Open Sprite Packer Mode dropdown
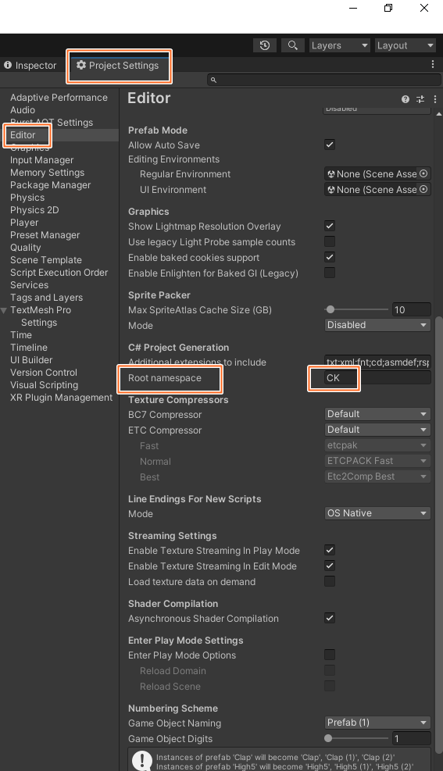Viewport: 443px width, 771px height. [x=377, y=325]
